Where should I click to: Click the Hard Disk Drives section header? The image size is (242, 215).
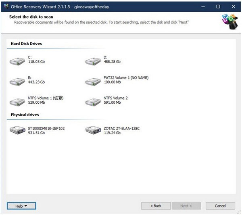click(x=26, y=44)
